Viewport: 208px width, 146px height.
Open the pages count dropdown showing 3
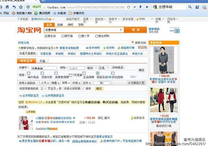point(43,88)
